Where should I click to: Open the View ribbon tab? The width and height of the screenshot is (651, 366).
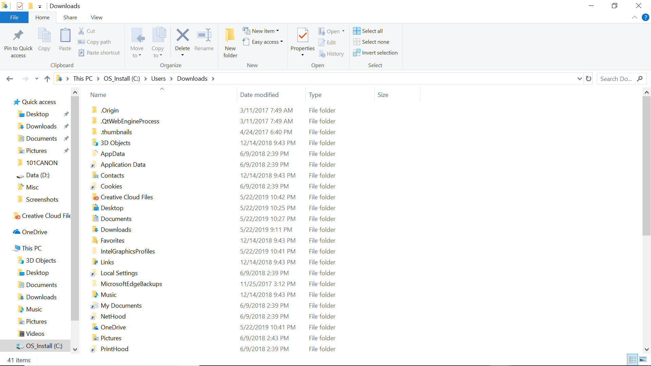coord(96,17)
